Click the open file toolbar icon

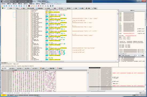2,6
